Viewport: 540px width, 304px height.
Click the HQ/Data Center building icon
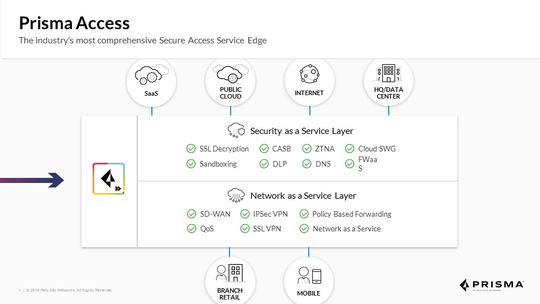pyautogui.click(x=388, y=73)
